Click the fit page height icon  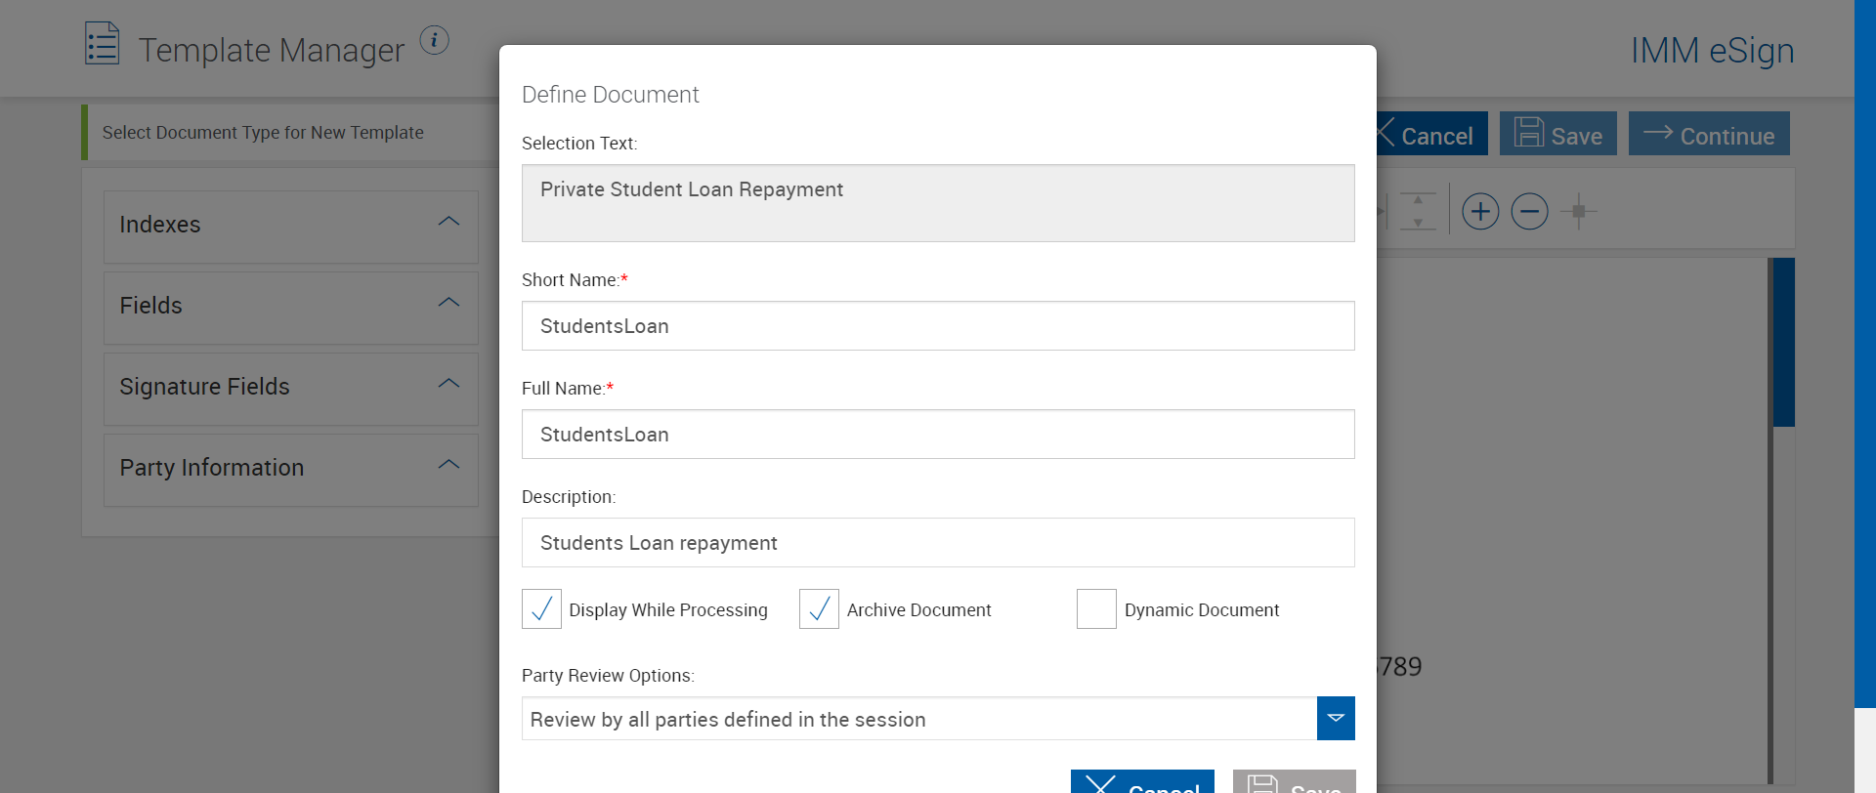1418,212
